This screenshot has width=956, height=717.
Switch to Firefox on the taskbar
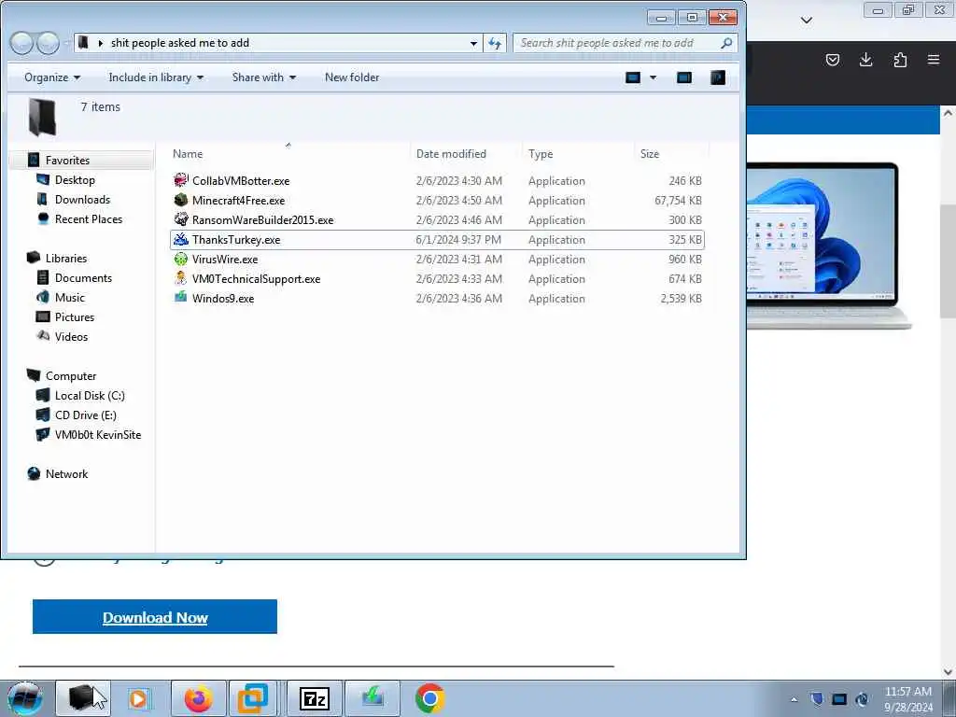point(198,698)
